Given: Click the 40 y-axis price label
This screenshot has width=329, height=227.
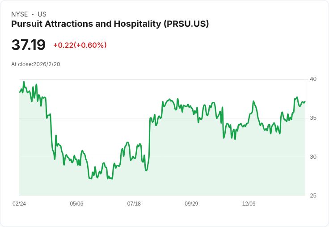Looking at the screenshot, I should pos(313,79).
